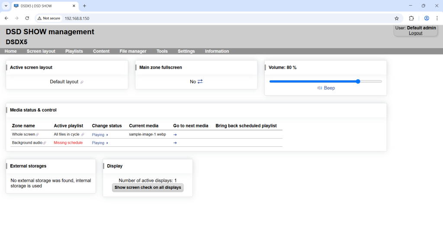This screenshot has width=443, height=236.
Task: Open the Playlists menu
Action: [x=74, y=51]
